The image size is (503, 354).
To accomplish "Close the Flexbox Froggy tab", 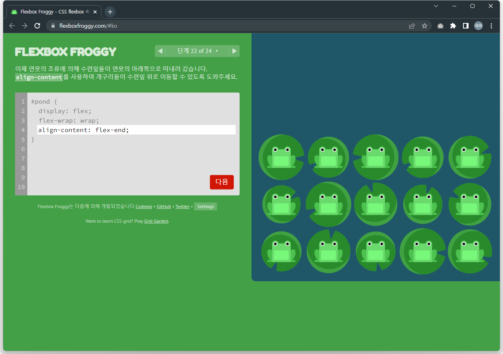I will [x=95, y=12].
